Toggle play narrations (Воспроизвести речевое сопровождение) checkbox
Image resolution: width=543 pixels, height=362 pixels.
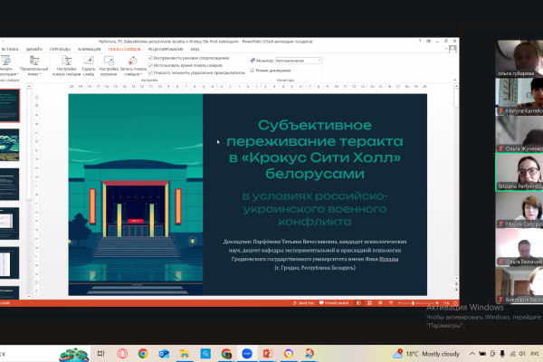[x=150, y=58]
